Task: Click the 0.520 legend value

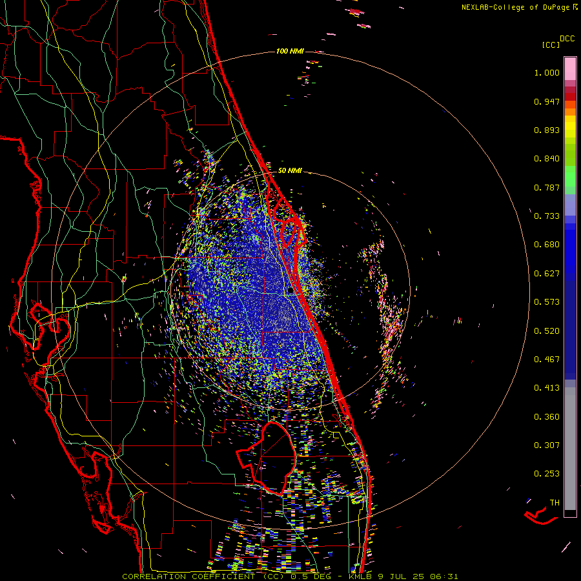Action: (x=547, y=331)
